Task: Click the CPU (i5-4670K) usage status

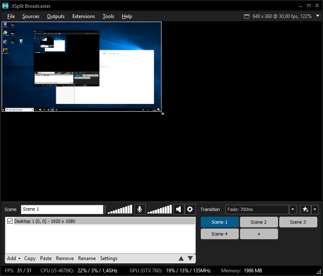Action: (79, 271)
